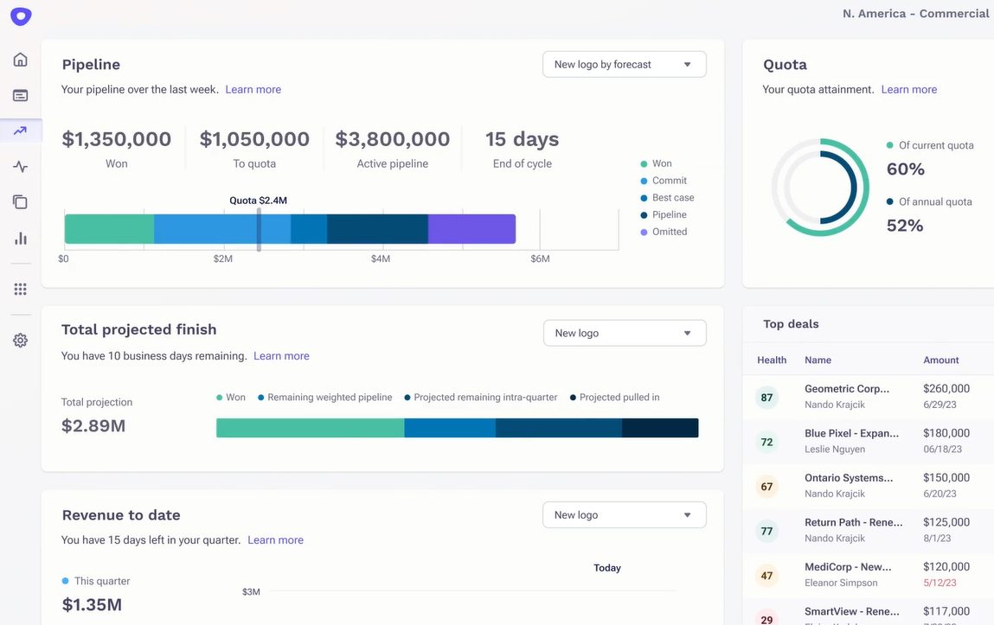This screenshot has width=994, height=625.
Task: Open the Ontario Systems deal
Action: [x=849, y=477]
